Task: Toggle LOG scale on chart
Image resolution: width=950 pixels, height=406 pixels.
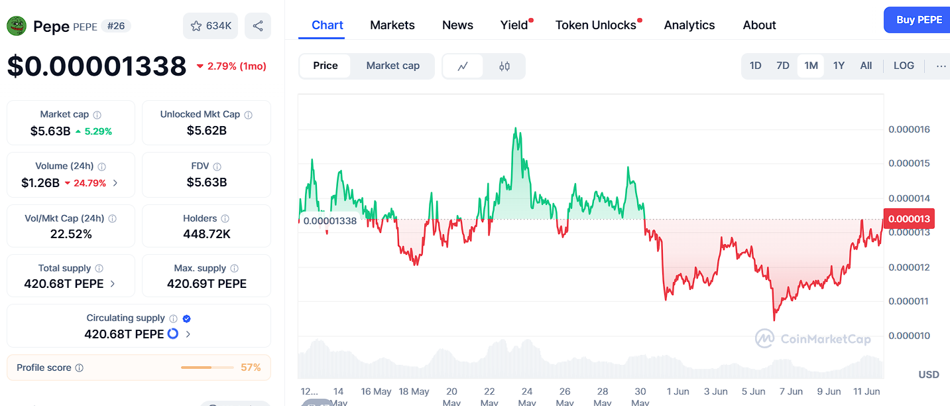Action: pyautogui.click(x=904, y=66)
